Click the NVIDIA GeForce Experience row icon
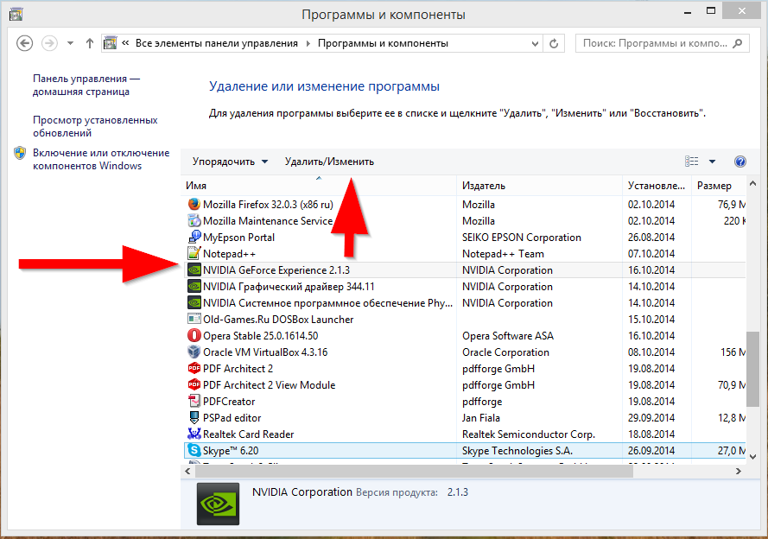 tap(194, 270)
